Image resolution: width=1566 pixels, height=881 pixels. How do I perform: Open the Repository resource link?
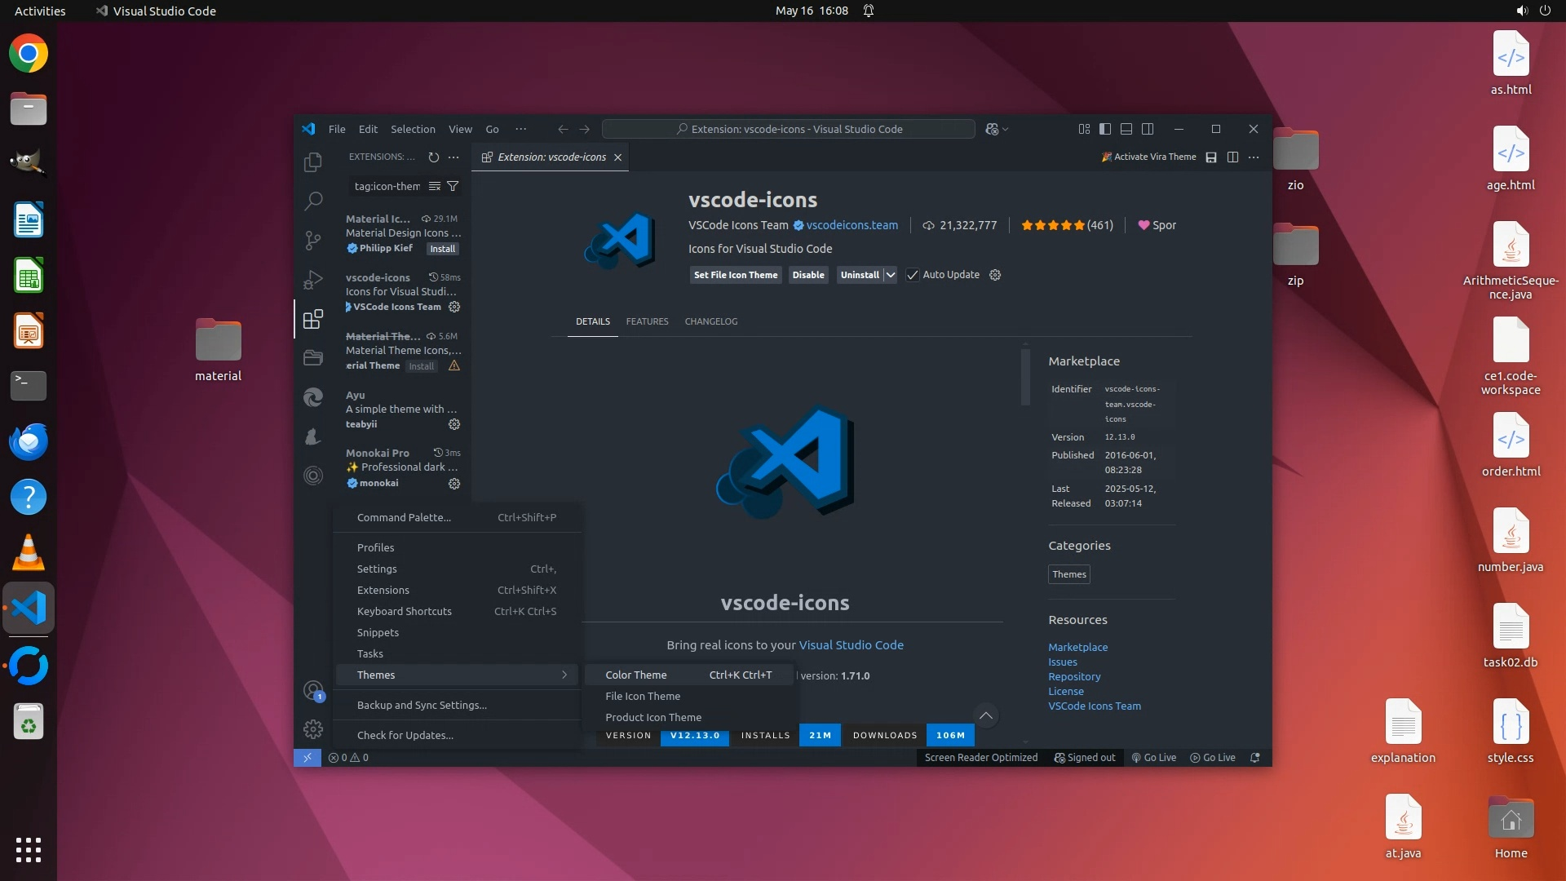(x=1074, y=676)
